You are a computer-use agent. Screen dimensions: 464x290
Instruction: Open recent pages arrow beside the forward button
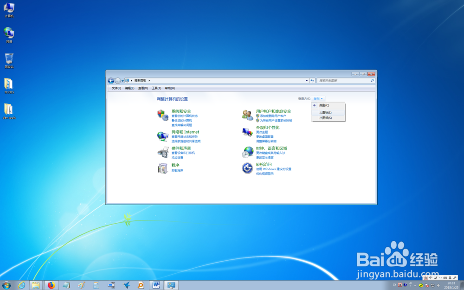point(122,81)
